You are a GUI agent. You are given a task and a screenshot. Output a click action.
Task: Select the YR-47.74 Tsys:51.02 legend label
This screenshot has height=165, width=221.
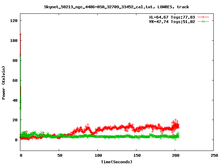(172, 22)
